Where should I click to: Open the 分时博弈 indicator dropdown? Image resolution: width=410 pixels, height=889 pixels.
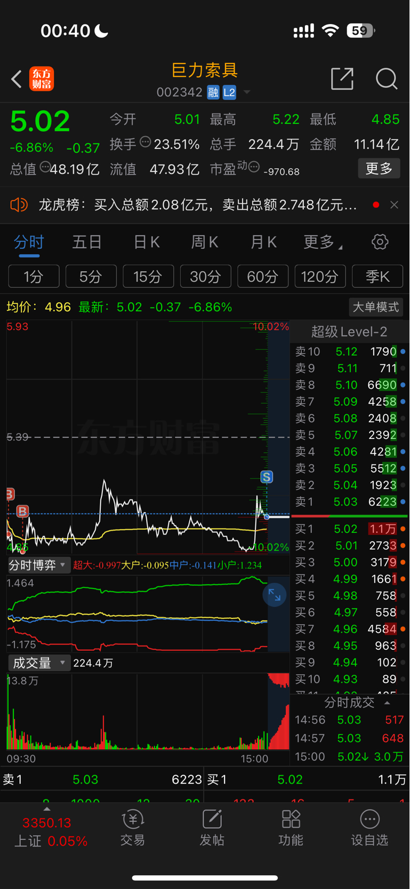coord(38,565)
